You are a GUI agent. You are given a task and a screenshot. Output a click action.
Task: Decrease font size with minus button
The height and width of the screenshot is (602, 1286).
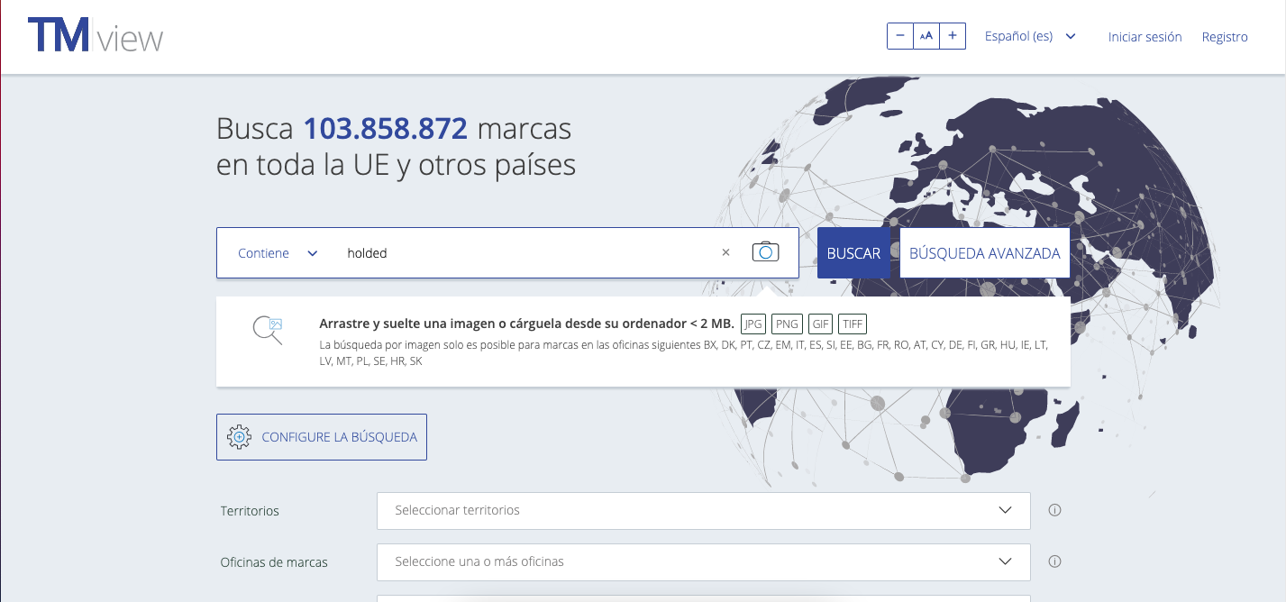[900, 36]
